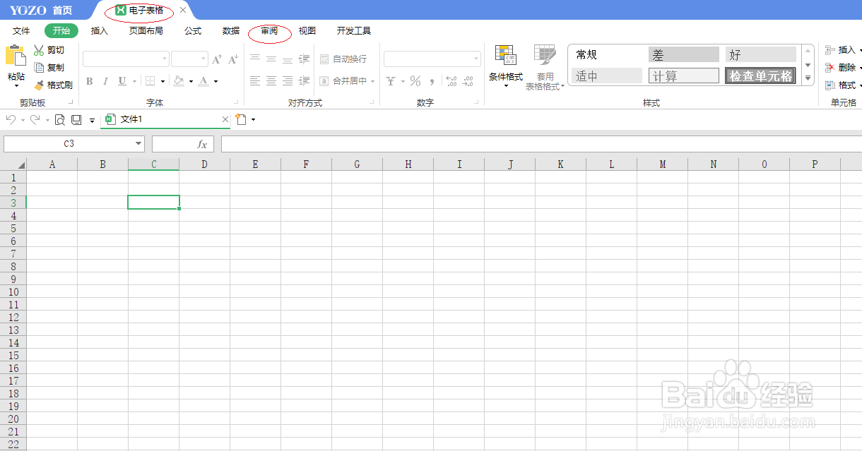Align cell content to vertical middle
Image resolution: width=862 pixels, height=451 pixels.
[271, 59]
